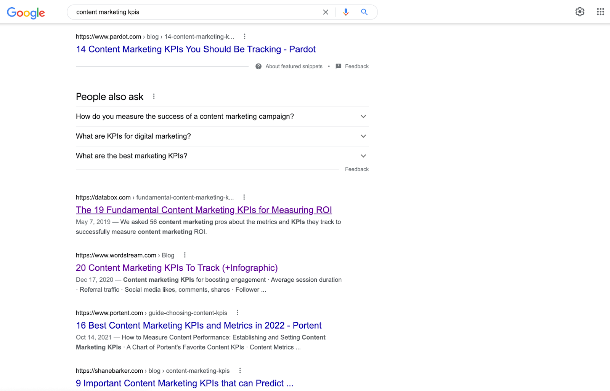Click Feedback below People also ask
The height and width of the screenshot is (391, 610).
(357, 169)
